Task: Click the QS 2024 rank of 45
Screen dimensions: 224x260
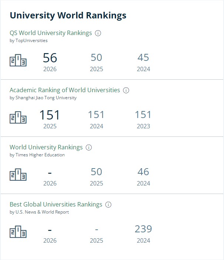Action: [x=143, y=58]
